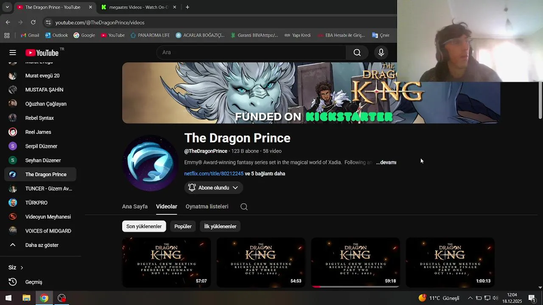Start voice search with microphone icon
This screenshot has width=543, height=305.
[x=381, y=53]
